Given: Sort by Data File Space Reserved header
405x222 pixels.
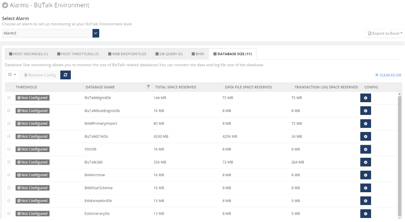Looking at the screenshot, I should pos(248,87).
